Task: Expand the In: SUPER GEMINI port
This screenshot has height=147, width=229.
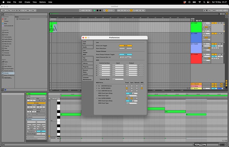Action: 97,88
